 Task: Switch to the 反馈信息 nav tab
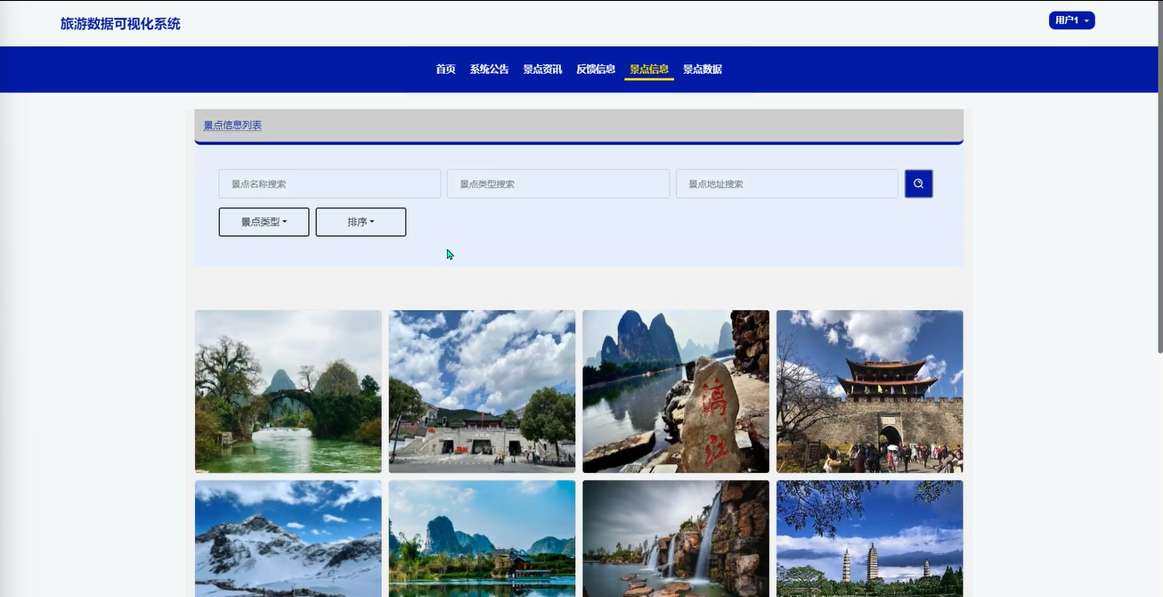point(596,70)
